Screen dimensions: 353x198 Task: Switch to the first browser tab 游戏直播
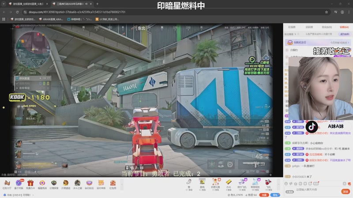click(27, 4)
